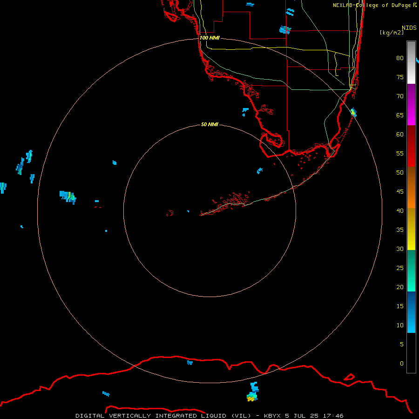Click the red segment of the color scale

411,146
